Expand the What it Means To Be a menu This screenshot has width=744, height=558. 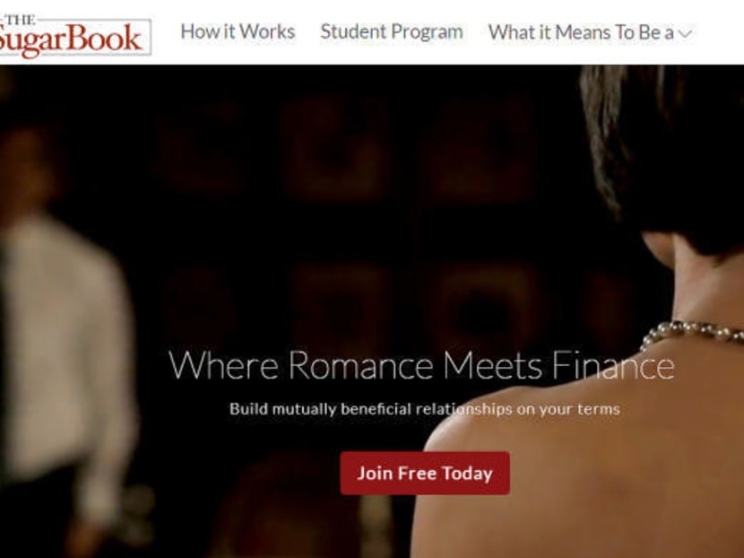(590, 32)
